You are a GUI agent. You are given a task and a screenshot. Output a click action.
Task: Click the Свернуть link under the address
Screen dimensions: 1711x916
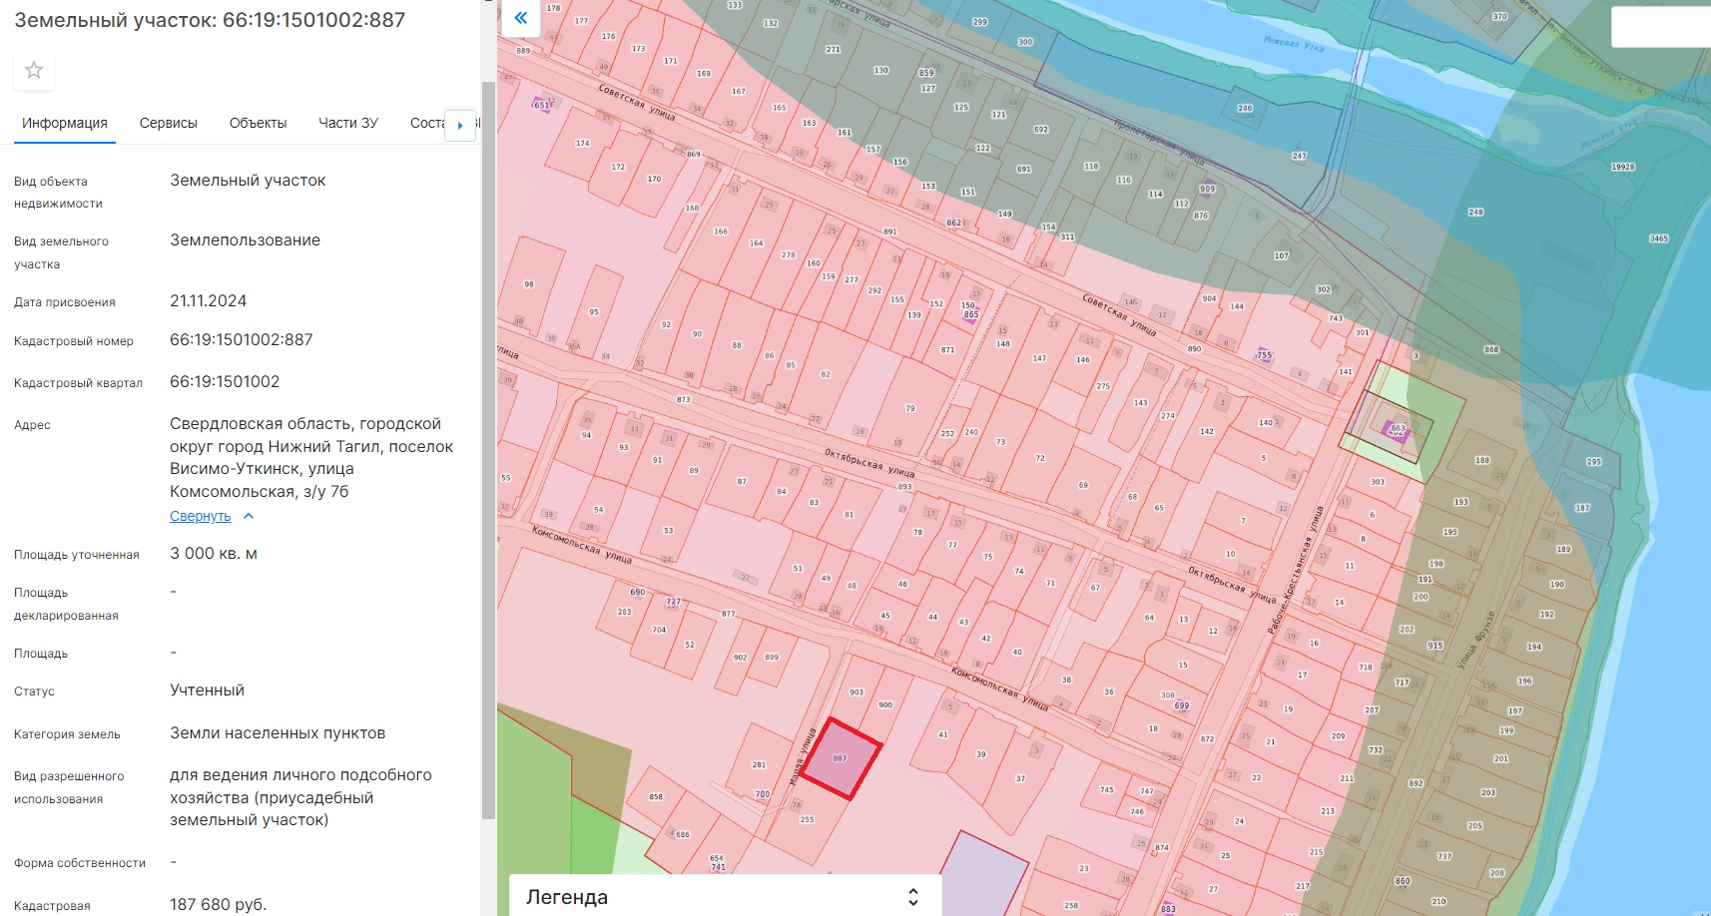(x=200, y=516)
